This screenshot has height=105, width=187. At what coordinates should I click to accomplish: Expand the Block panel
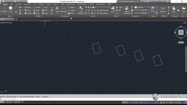(117, 16)
